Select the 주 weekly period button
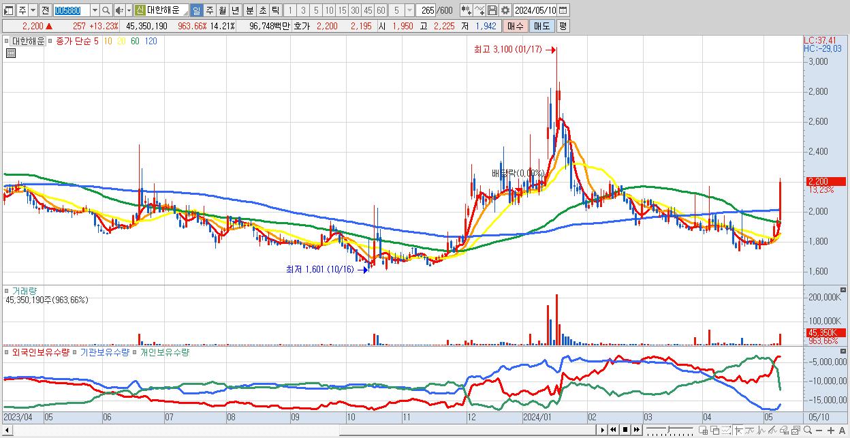Image resolution: width=850 pixels, height=438 pixels. [209, 10]
